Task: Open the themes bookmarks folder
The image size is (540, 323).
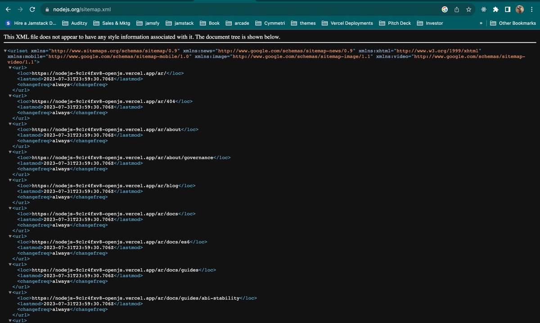Action: pyautogui.click(x=303, y=23)
